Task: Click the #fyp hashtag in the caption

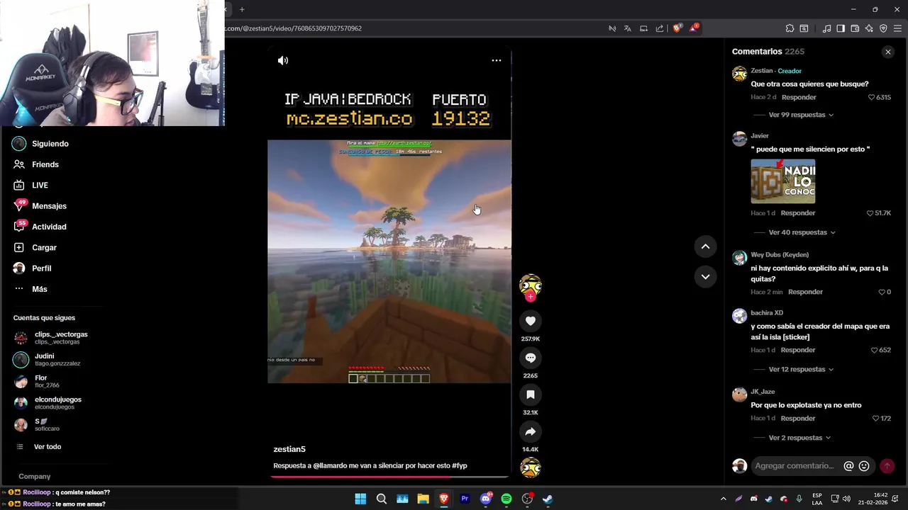Action: tap(460, 466)
